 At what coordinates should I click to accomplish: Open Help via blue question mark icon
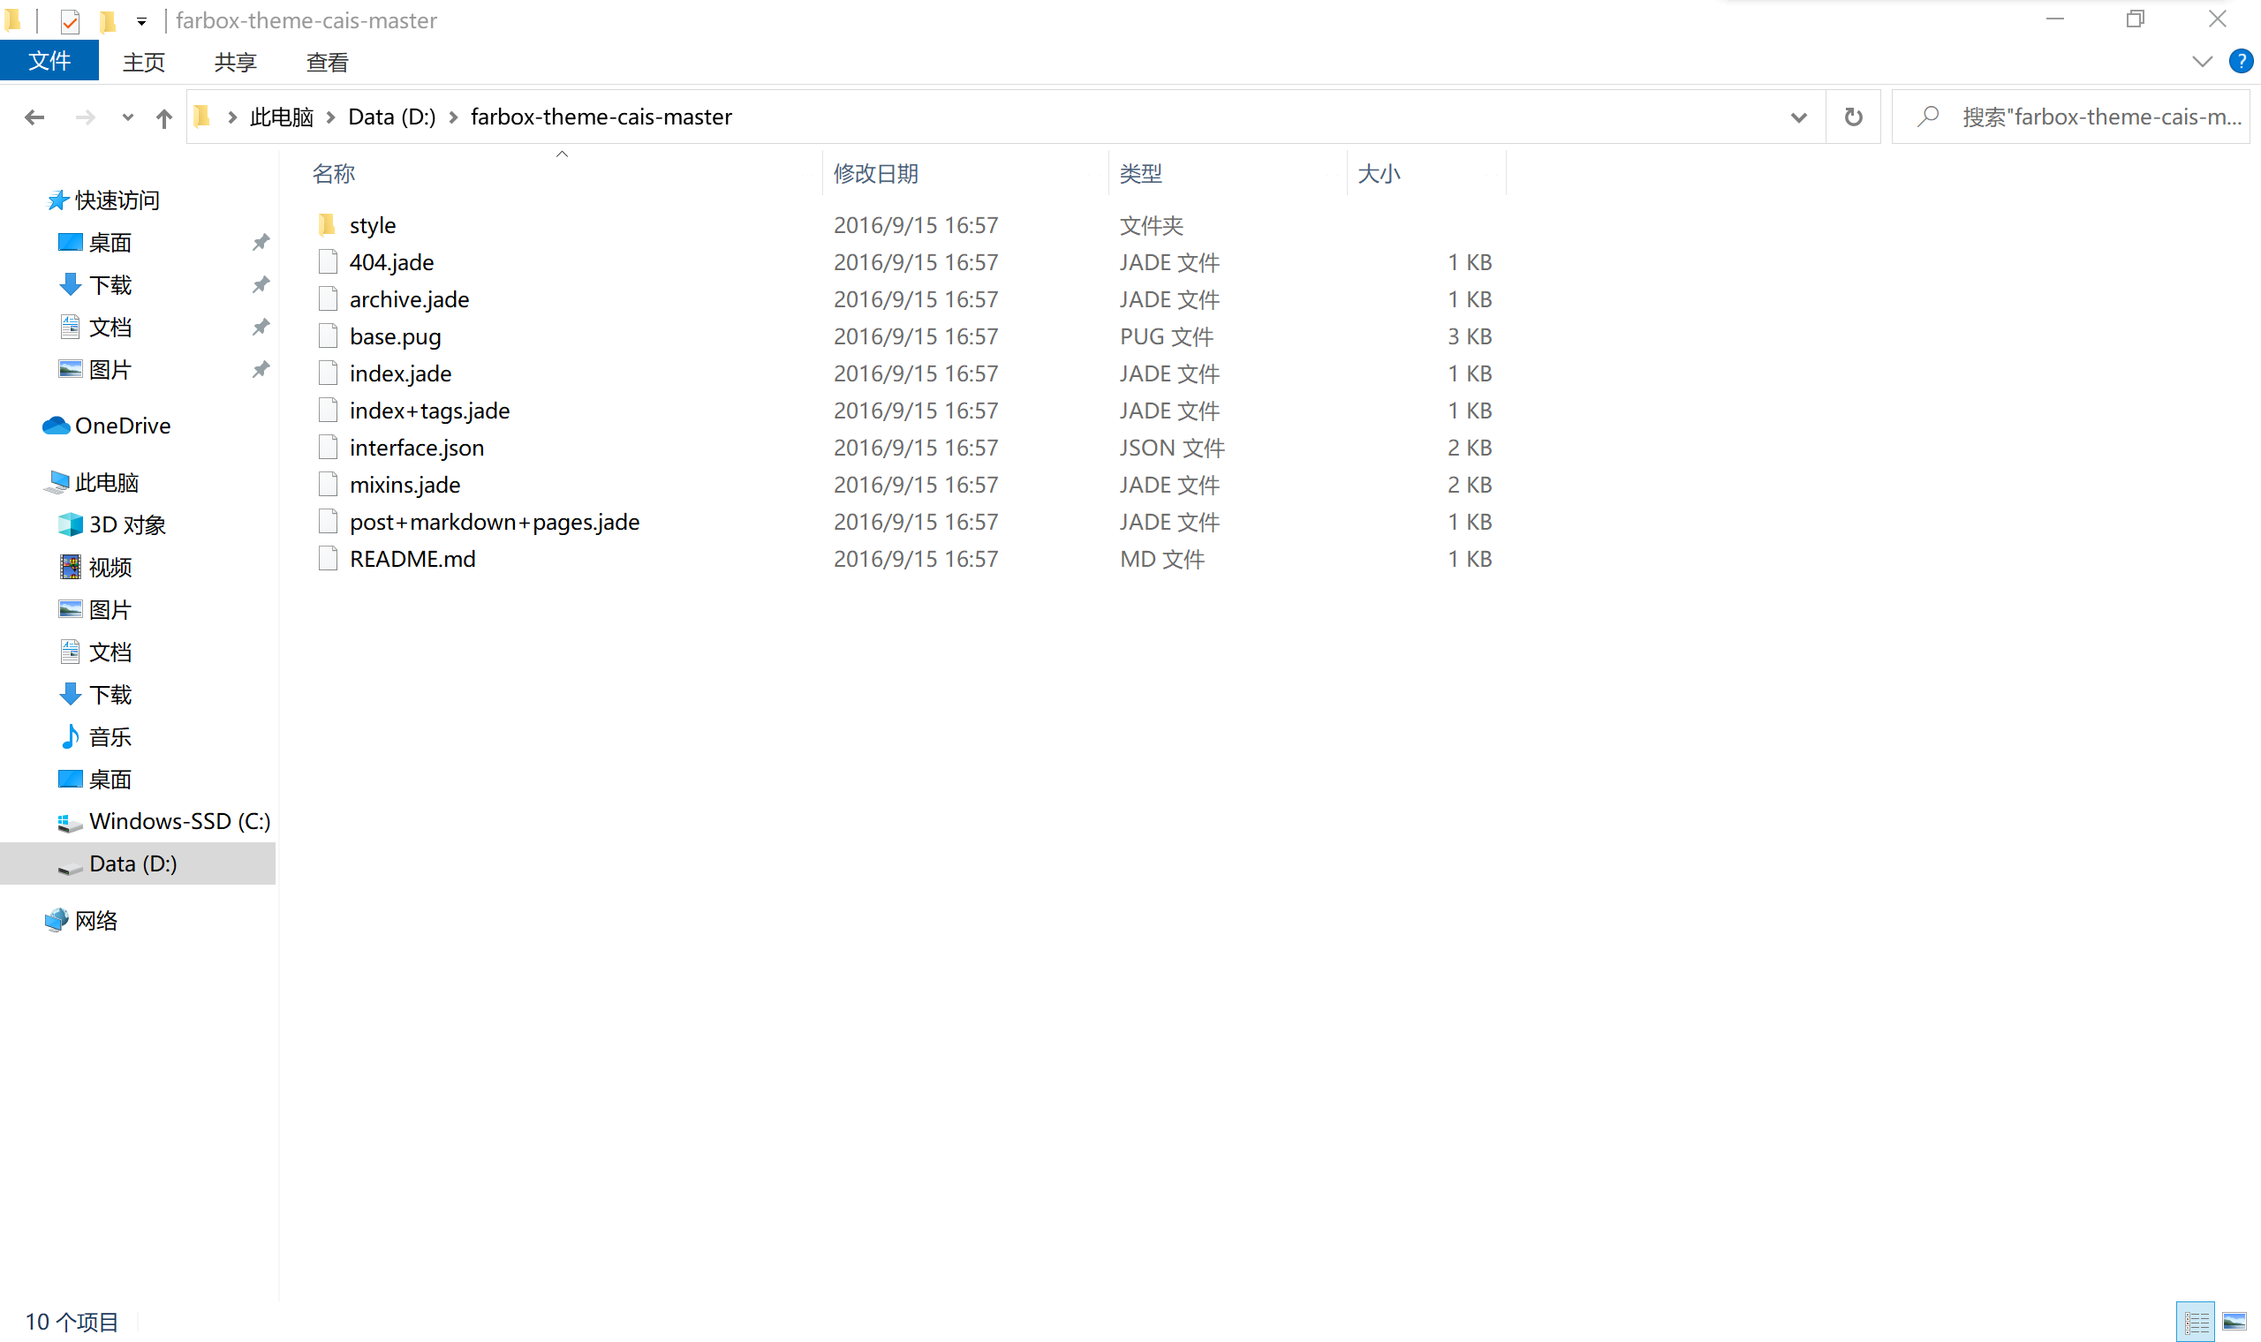2240,62
